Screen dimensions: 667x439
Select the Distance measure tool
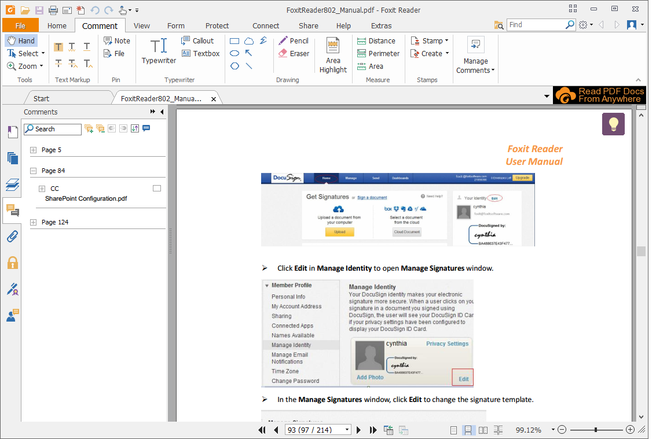pos(376,40)
